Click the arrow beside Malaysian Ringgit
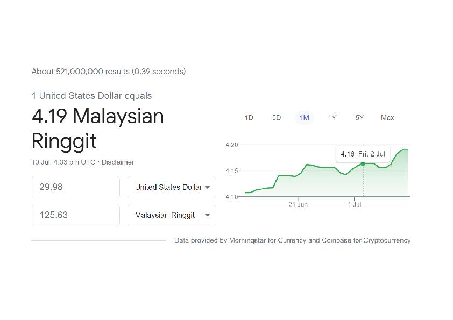 [207, 215]
